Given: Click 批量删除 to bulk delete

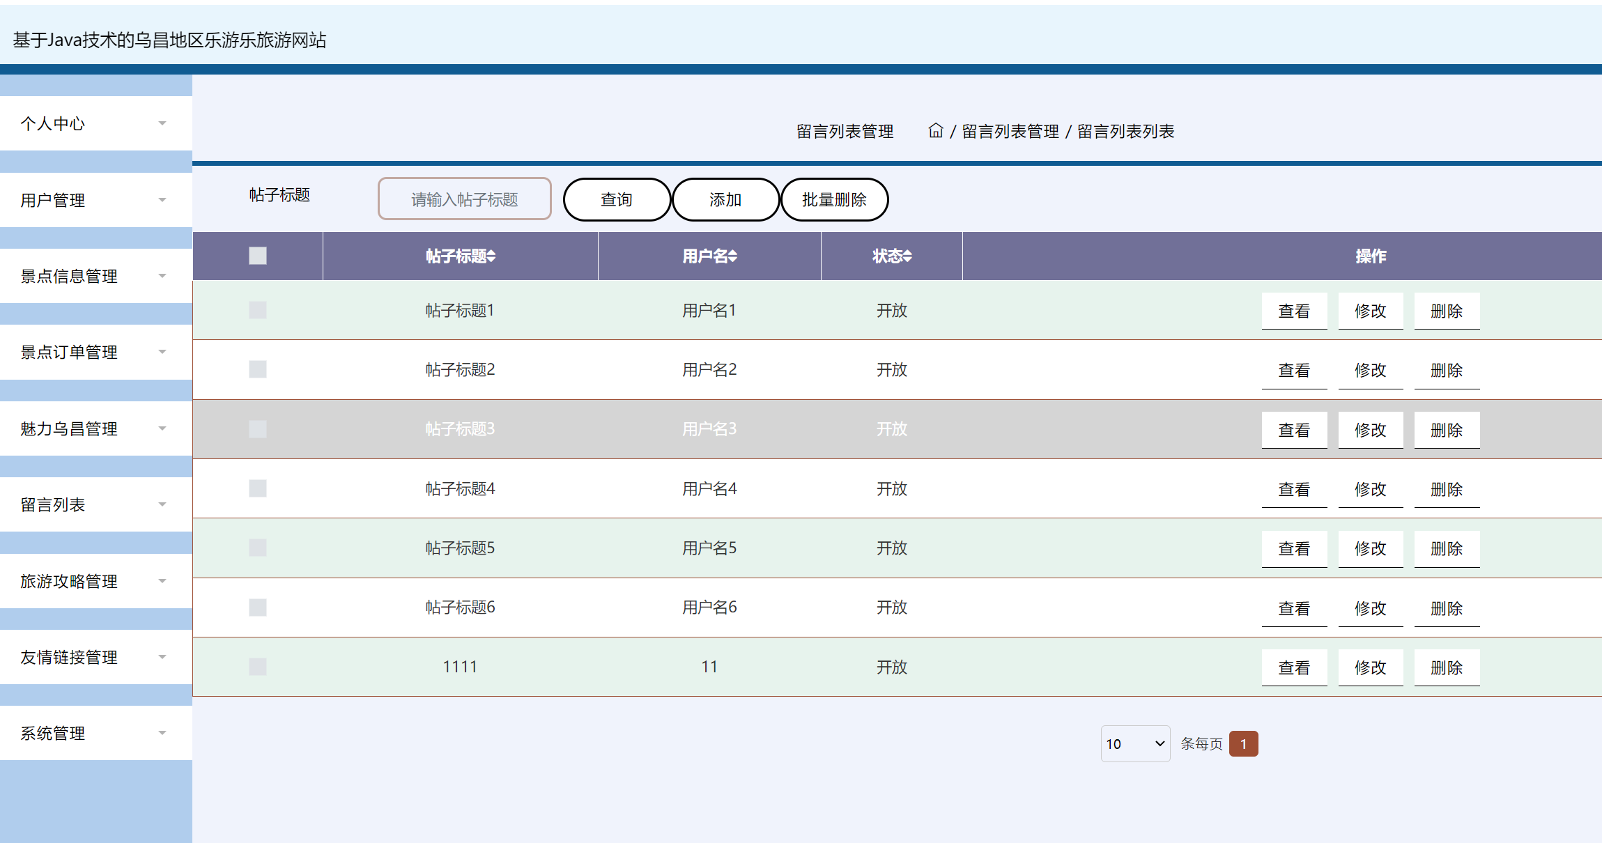Looking at the screenshot, I should point(834,199).
